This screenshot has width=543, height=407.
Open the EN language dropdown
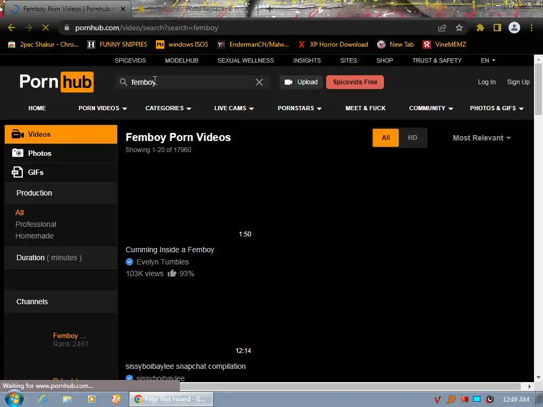point(488,60)
